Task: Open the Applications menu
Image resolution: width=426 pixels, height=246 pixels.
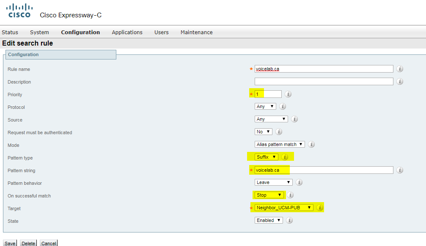Action: point(127,32)
